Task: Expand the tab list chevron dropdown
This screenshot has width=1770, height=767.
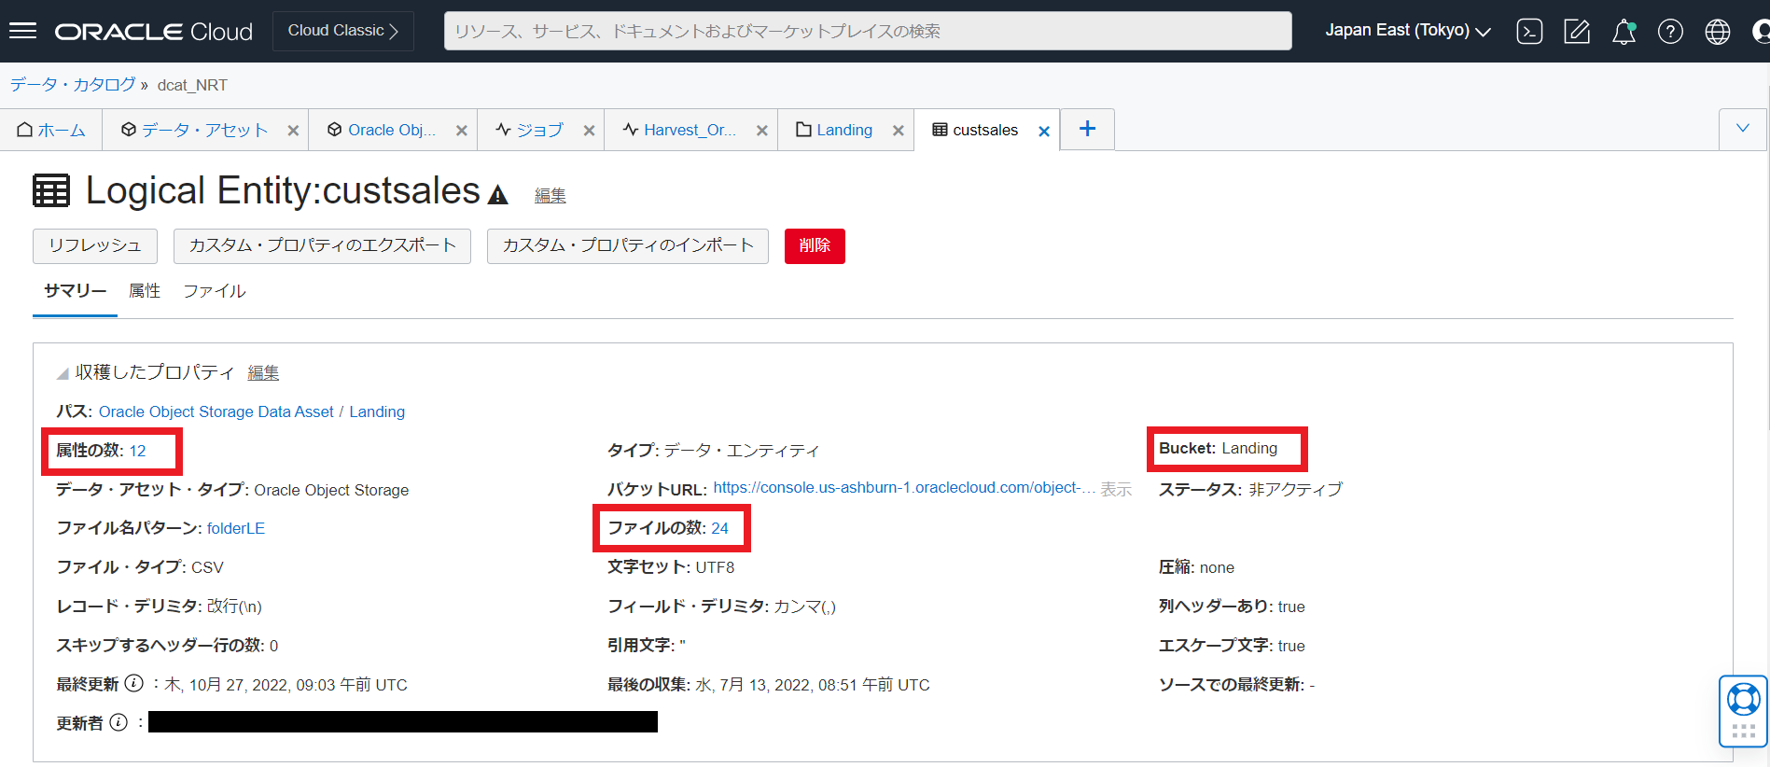Action: pos(1742,129)
